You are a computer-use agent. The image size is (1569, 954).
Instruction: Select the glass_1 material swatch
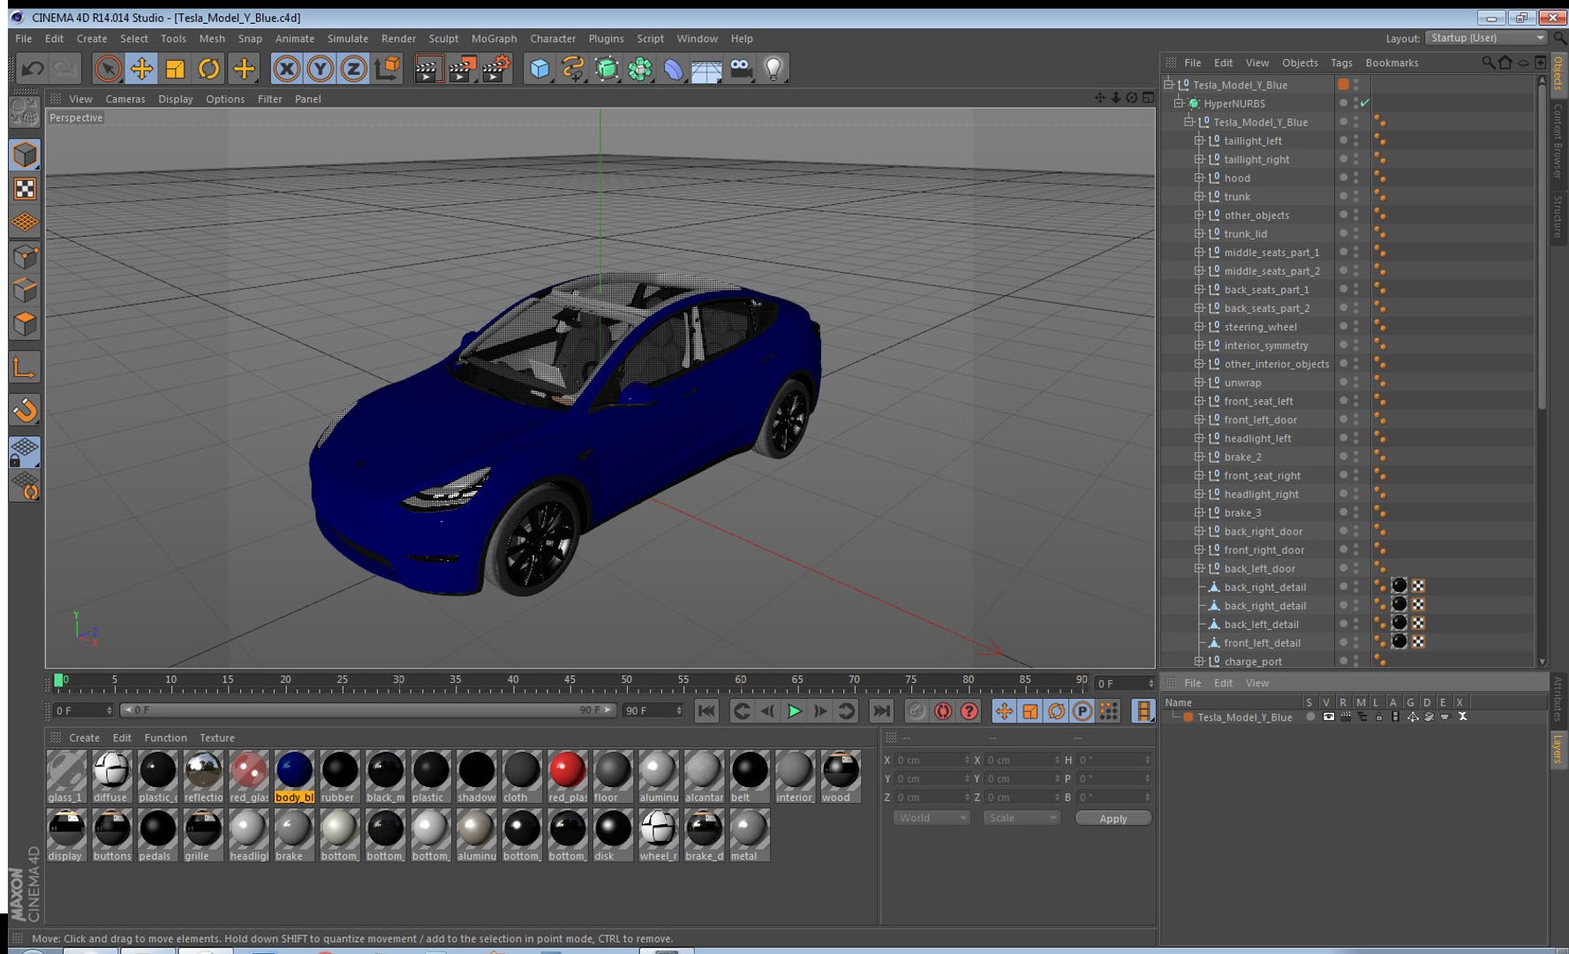(x=66, y=777)
